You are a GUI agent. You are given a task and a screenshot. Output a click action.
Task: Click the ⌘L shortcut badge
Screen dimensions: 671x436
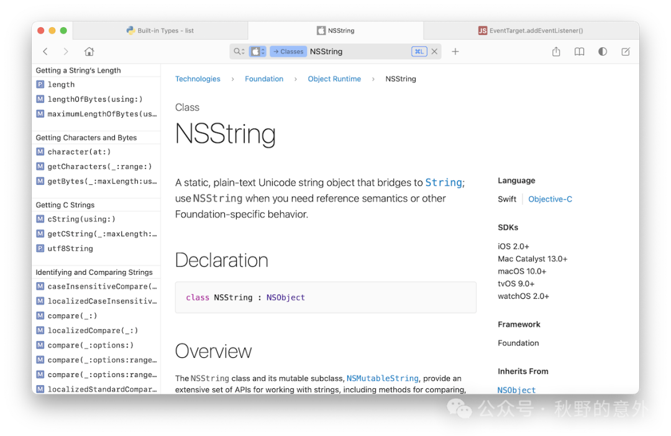point(419,51)
